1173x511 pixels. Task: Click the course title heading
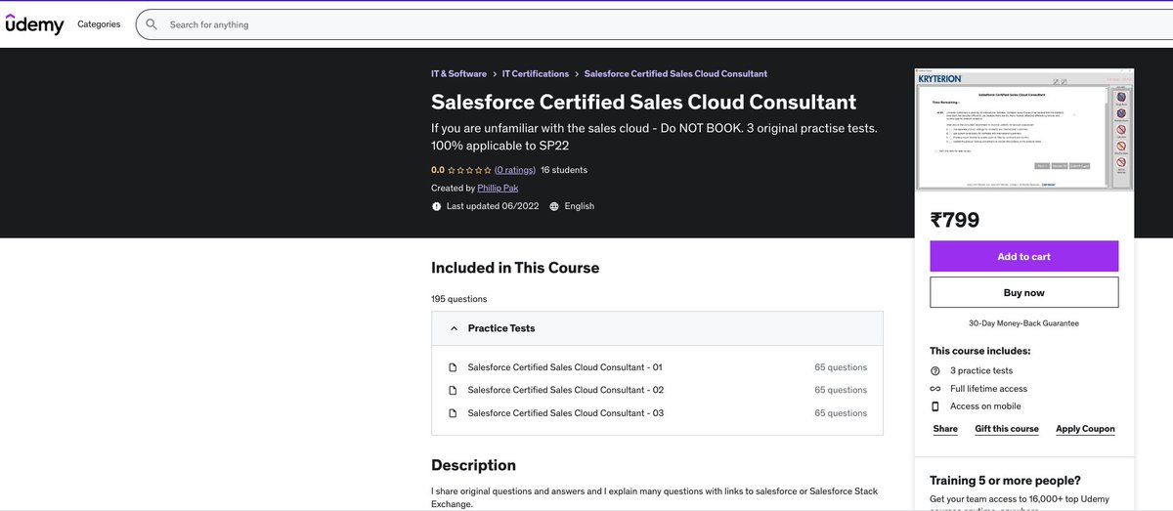coord(643,102)
